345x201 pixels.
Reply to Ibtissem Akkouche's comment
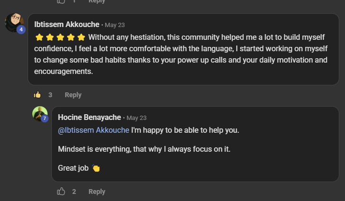(73, 95)
